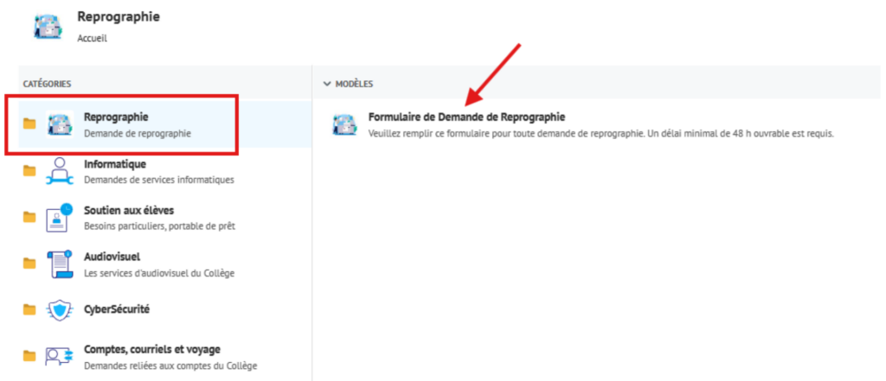886x381 pixels.
Task: Click the Formulaire de Demande icon
Action: click(x=344, y=124)
